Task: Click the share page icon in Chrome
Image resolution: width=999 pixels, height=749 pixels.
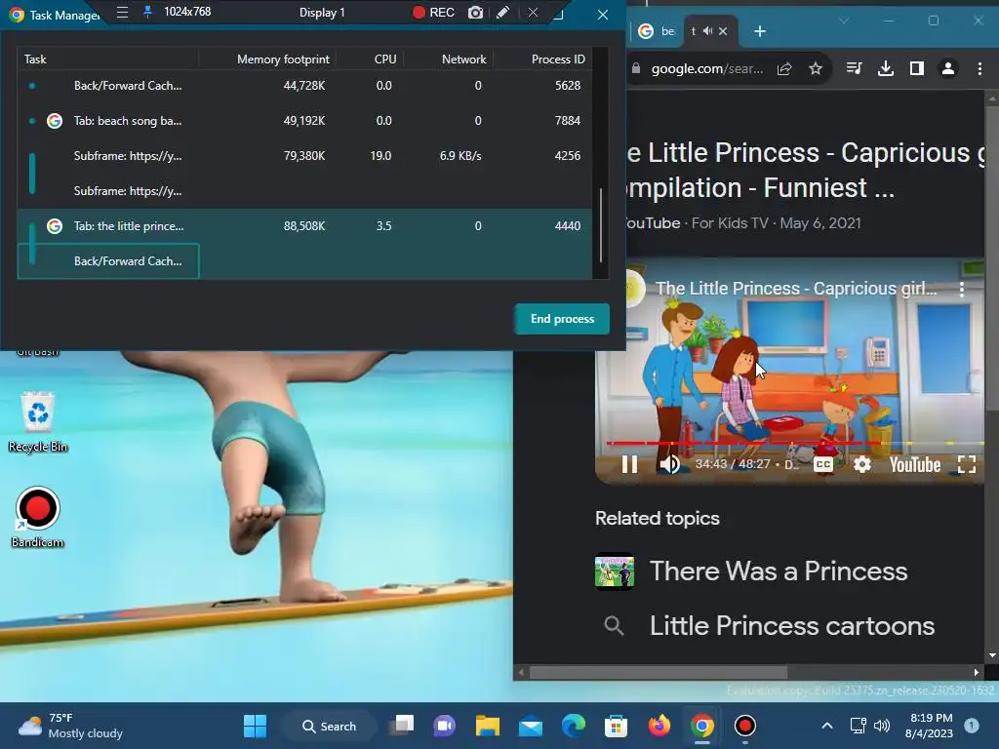Action: click(x=784, y=69)
